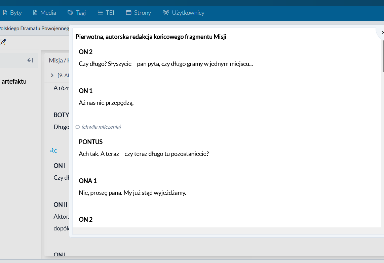Select the "(chwila milczenia)" stage direction
This screenshot has height=263, width=384.
point(101,127)
